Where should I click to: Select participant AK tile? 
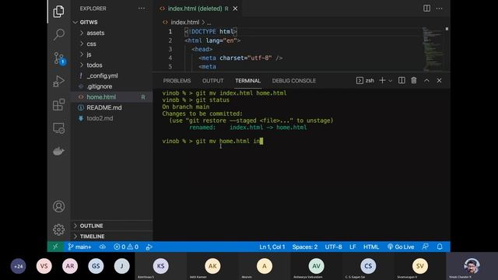coord(212,266)
